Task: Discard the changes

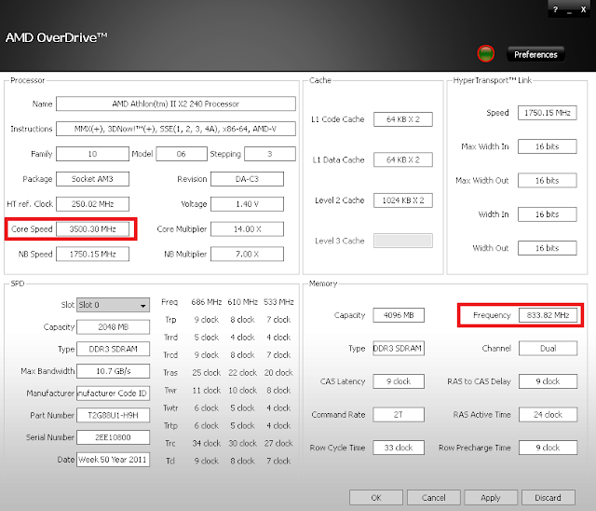Action: (x=549, y=497)
